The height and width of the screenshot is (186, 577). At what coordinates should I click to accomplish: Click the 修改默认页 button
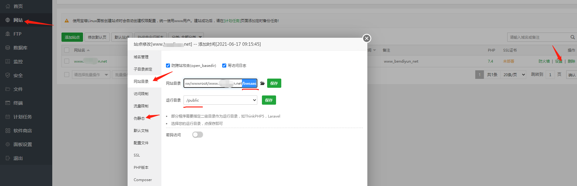tap(97, 37)
